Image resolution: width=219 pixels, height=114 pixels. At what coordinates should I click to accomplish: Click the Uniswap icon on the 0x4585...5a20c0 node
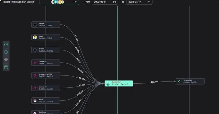tap(35, 75)
